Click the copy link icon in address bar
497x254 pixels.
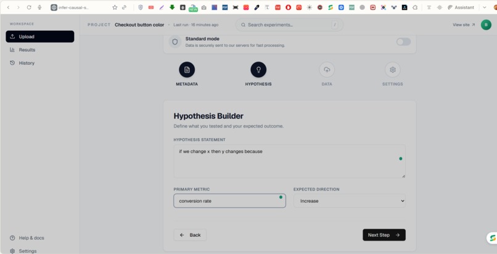125,7
